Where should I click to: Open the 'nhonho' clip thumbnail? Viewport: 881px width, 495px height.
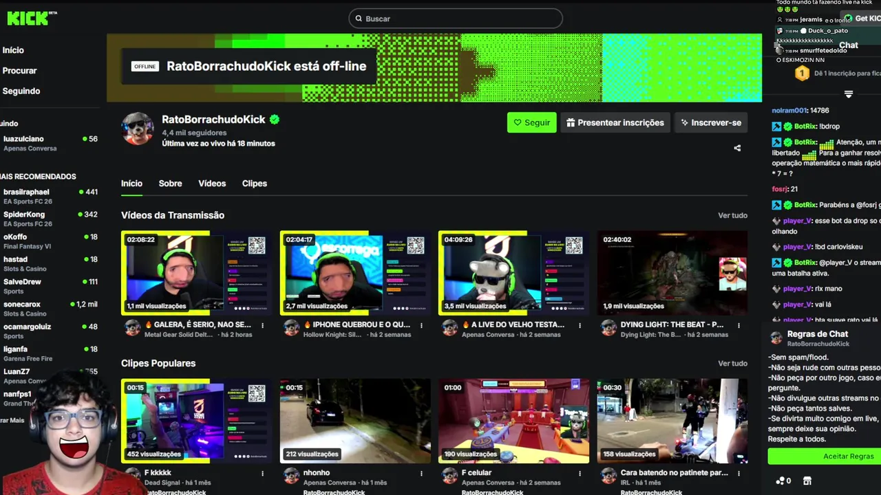click(x=355, y=421)
